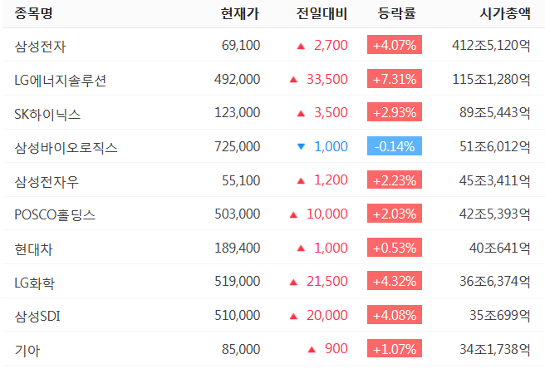Click the up arrow in 삼성SDI row
The height and width of the screenshot is (369, 545).
tap(293, 316)
